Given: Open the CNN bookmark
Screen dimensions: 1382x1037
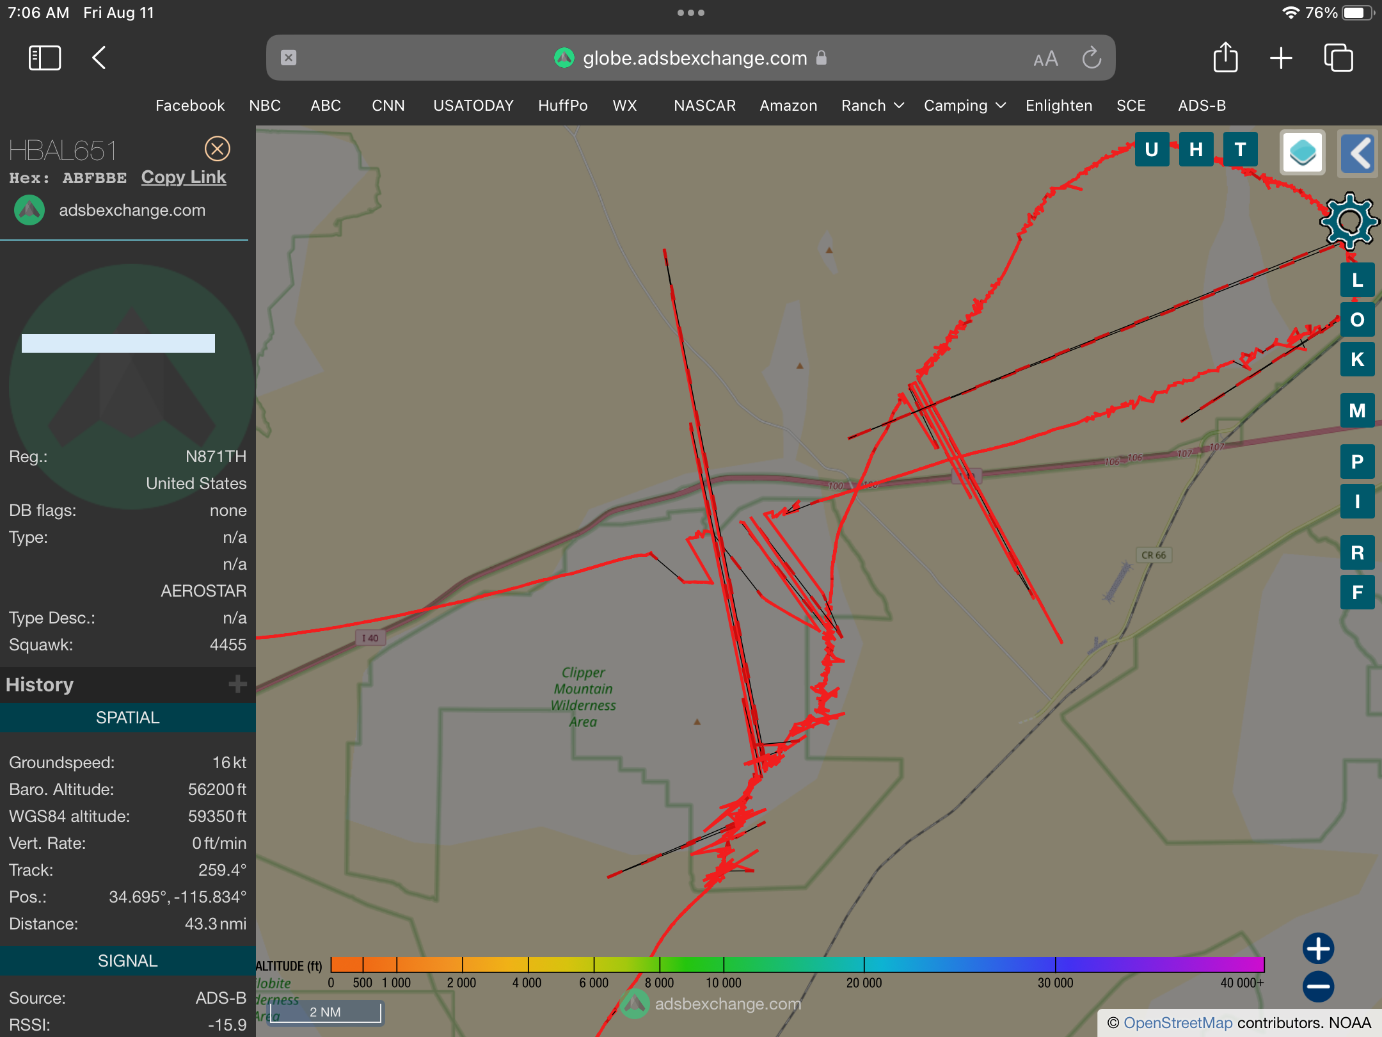Looking at the screenshot, I should point(388,106).
